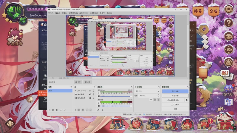Open the preview scaling dropdown arrow

(x=73, y=78)
